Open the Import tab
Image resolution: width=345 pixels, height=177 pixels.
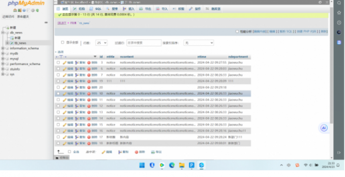162,9
